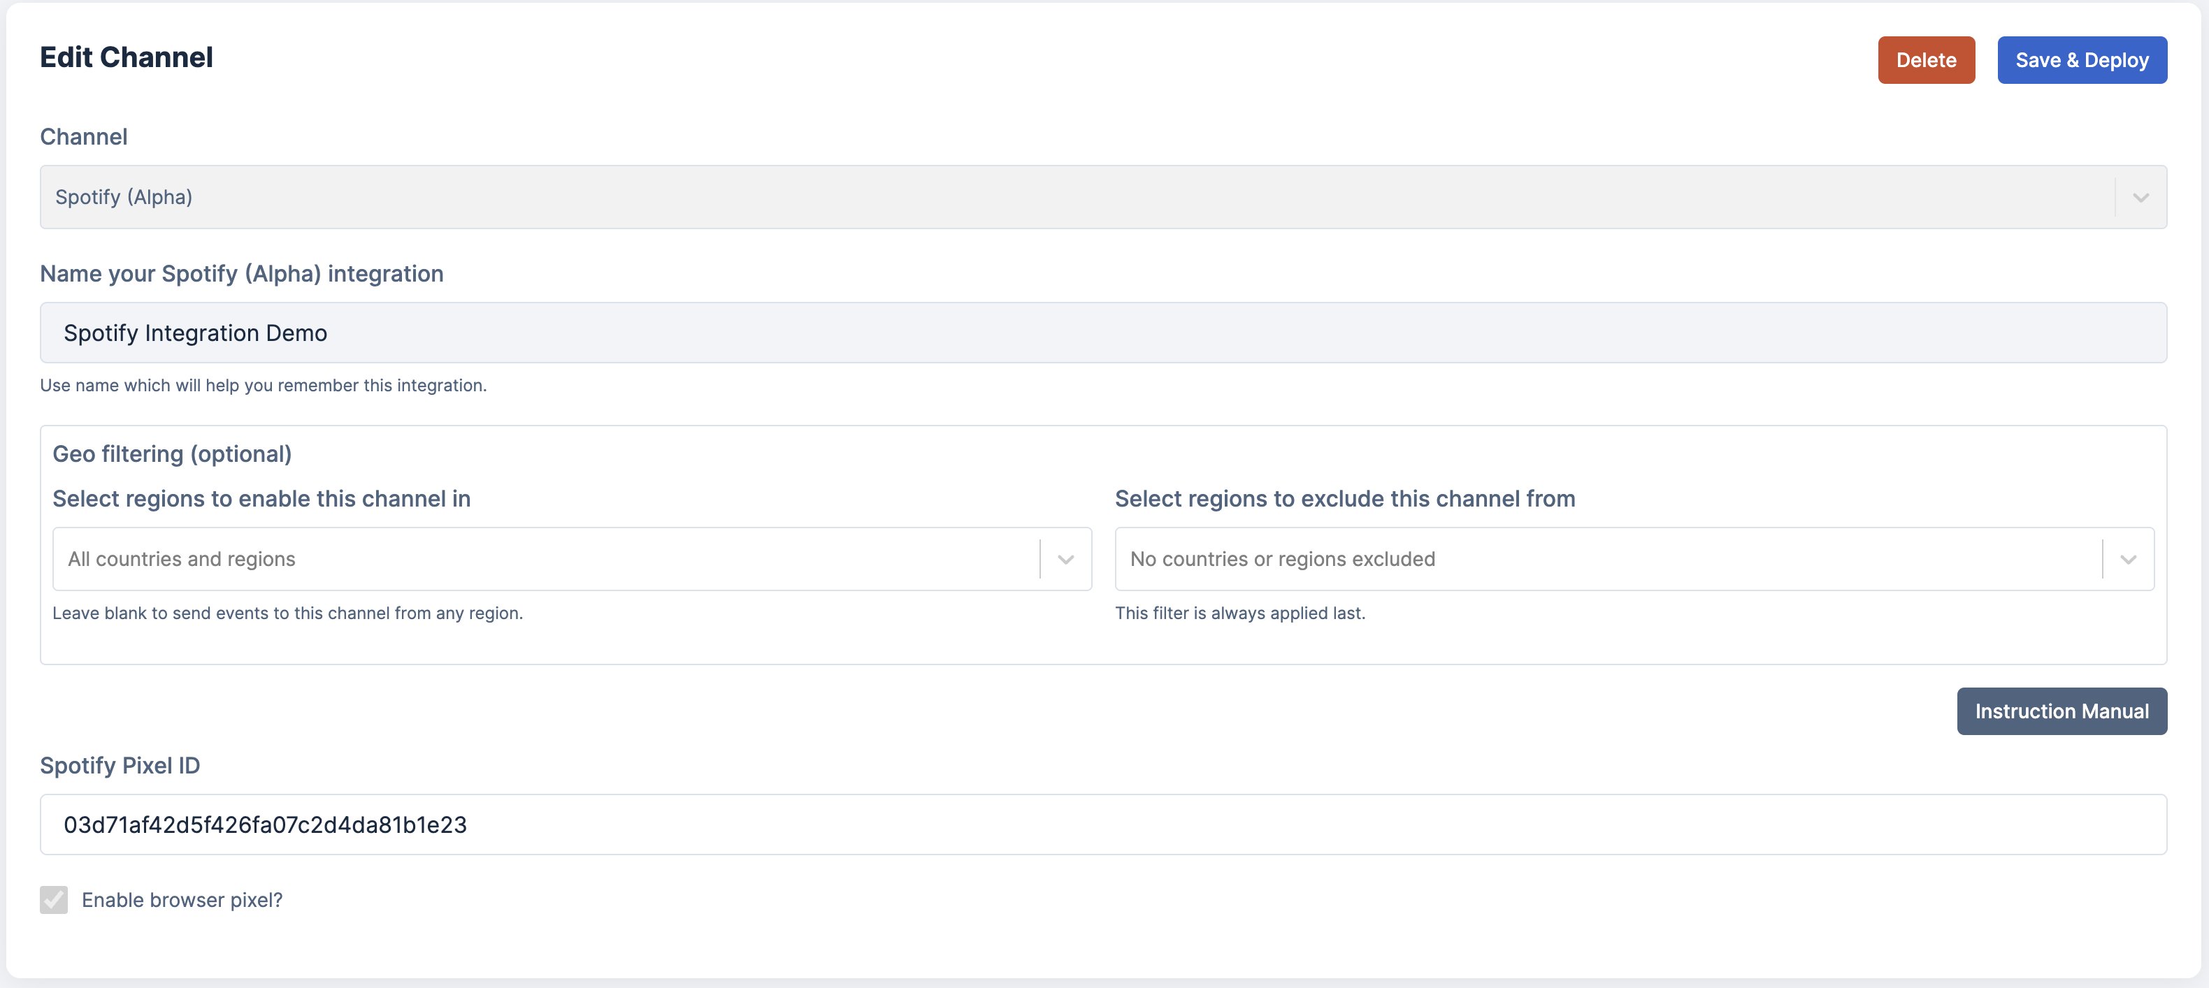This screenshot has width=2209, height=988.
Task: Click Select regions to exclude label
Action: pos(1344,499)
